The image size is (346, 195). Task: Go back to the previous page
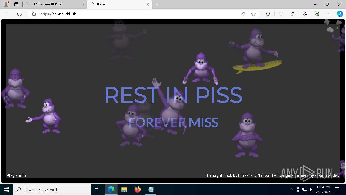(8, 14)
